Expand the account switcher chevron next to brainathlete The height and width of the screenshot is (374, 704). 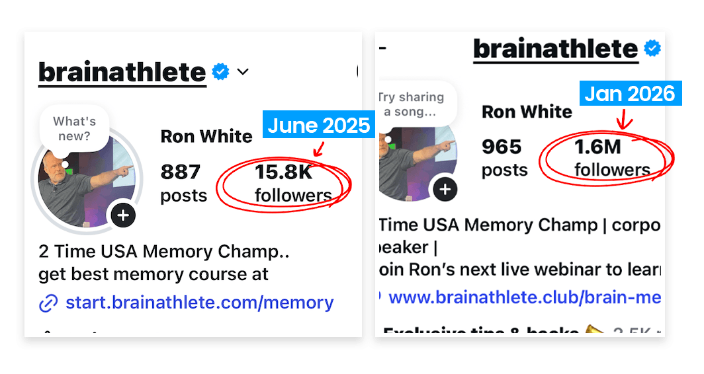243,71
